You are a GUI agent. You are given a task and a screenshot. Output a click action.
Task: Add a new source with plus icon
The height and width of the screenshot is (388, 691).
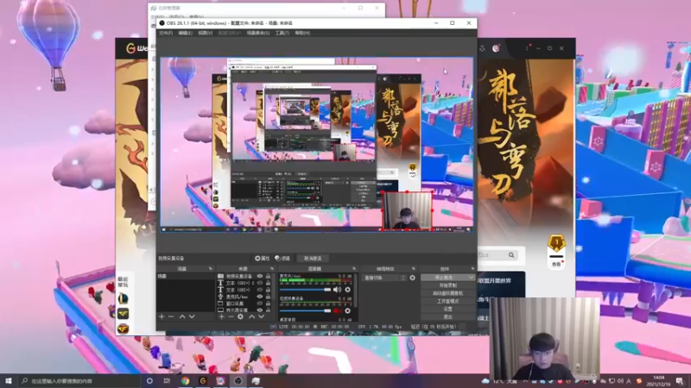(x=221, y=316)
